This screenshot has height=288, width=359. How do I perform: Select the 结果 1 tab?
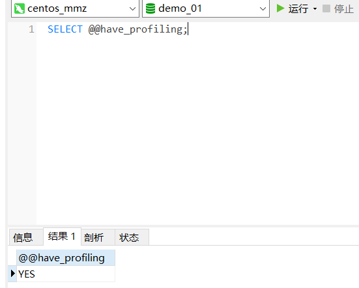click(62, 237)
